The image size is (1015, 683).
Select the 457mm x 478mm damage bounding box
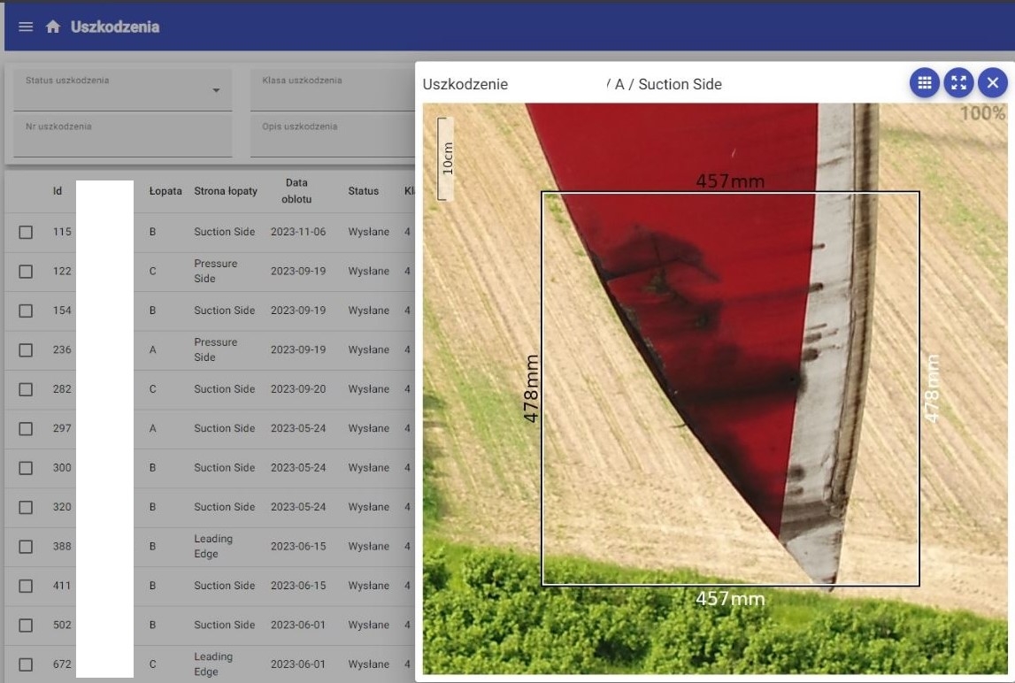click(x=730, y=388)
